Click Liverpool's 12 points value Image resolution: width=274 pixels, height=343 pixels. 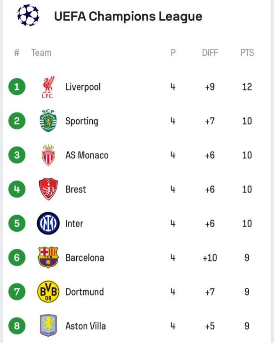(x=247, y=87)
